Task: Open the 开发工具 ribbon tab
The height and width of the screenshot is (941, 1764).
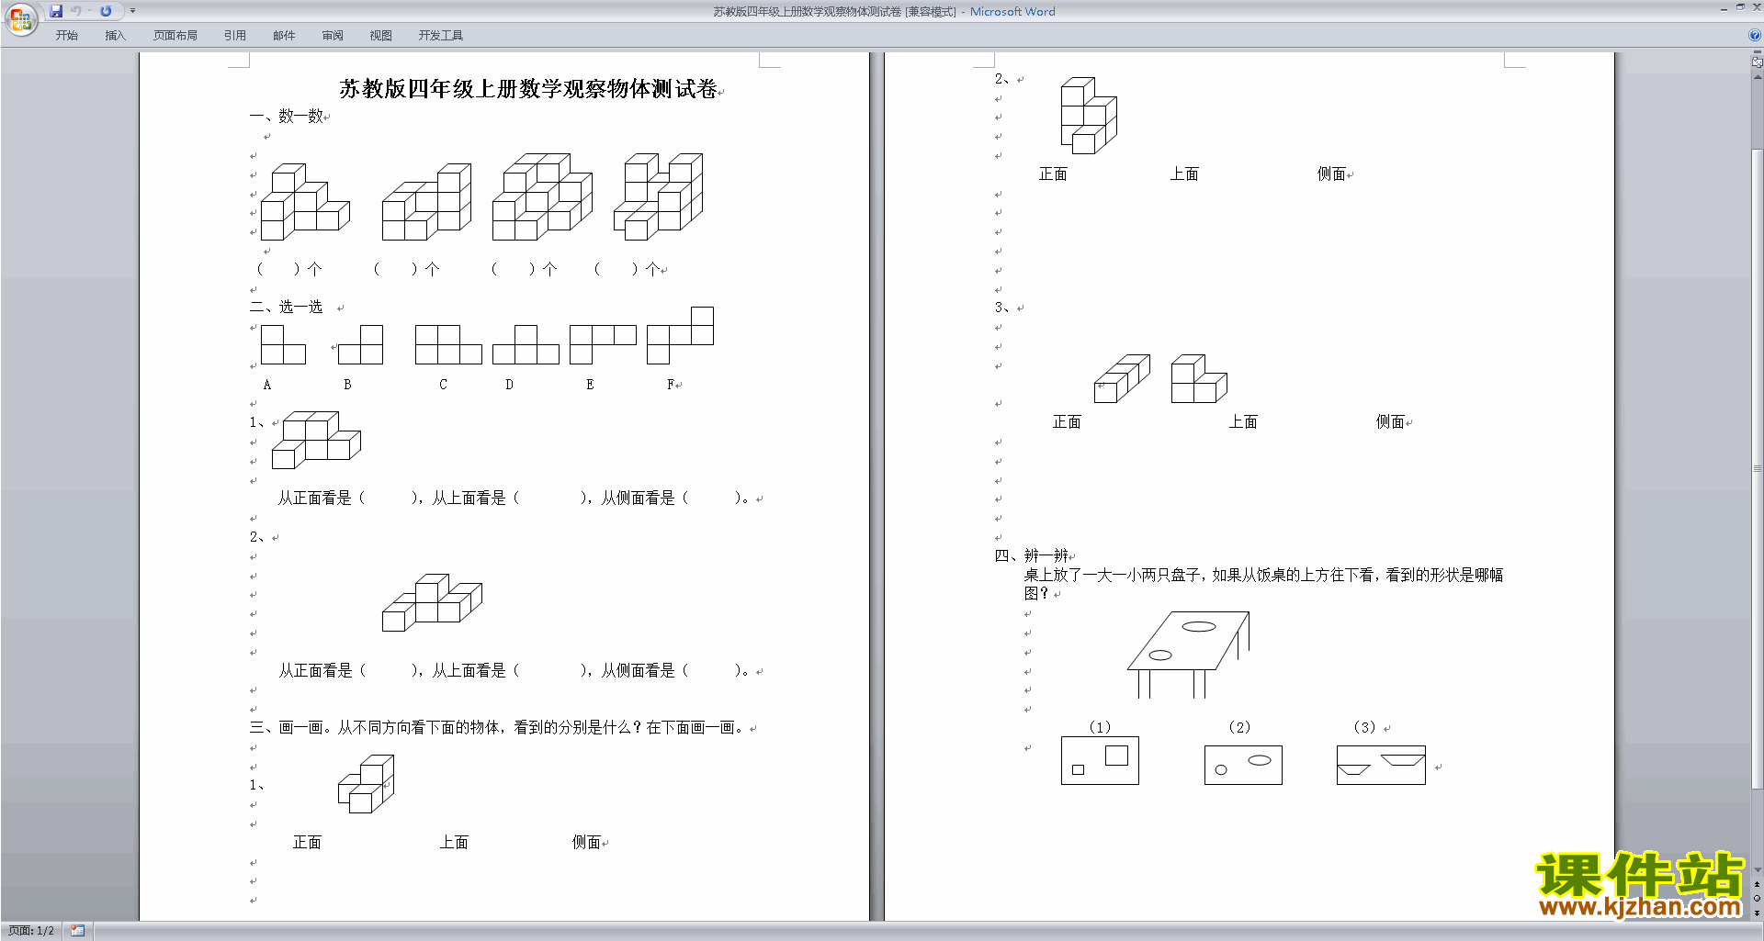Action: [441, 35]
